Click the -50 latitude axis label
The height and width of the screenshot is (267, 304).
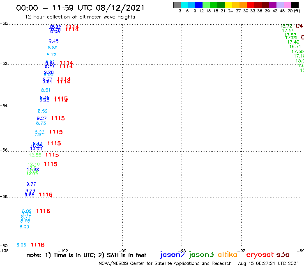tap(4, 23)
